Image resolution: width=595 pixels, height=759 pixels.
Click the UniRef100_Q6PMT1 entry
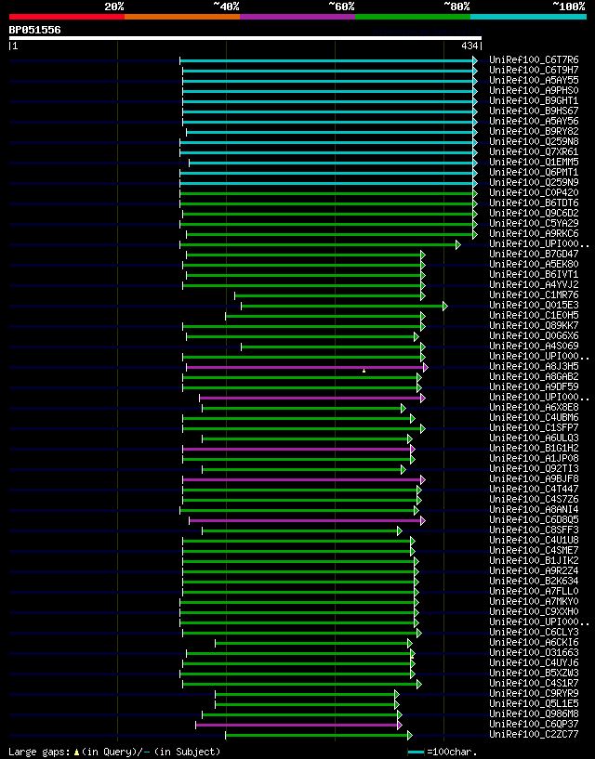(534, 172)
